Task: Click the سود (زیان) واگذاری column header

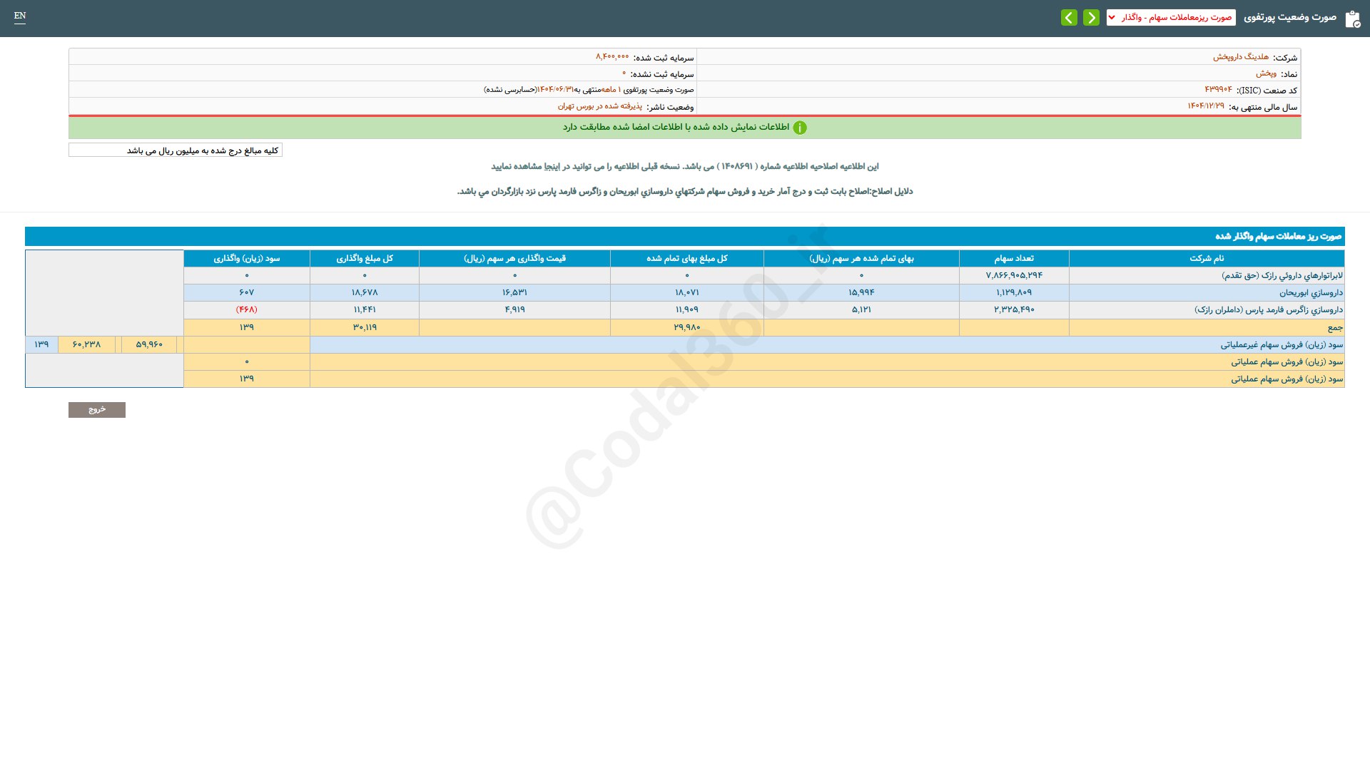Action: (x=246, y=258)
